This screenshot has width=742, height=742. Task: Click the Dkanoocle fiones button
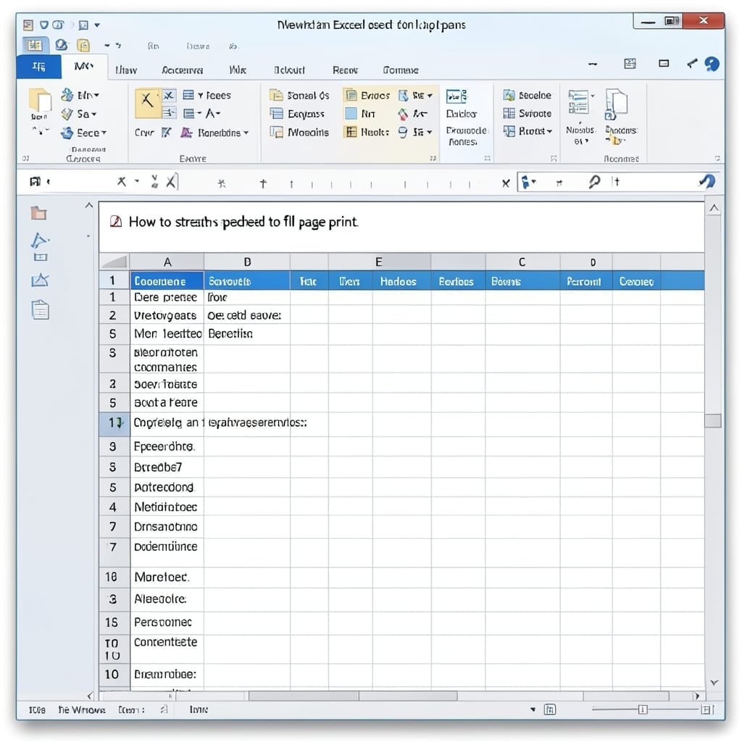pos(466,136)
